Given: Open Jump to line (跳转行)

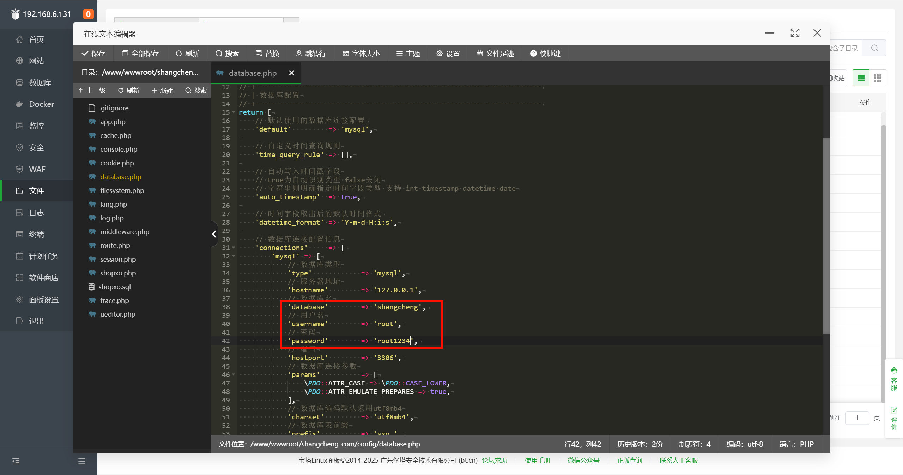Looking at the screenshot, I should pyautogui.click(x=311, y=54).
